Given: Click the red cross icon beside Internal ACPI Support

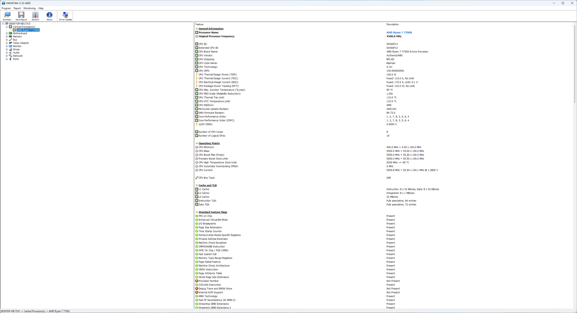Looking at the screenshot, I should point(197,292).
